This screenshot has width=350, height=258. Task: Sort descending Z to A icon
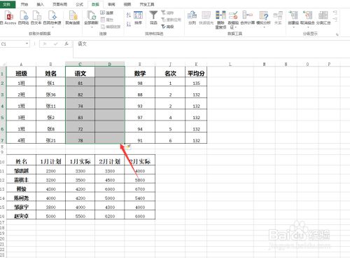(x=129, y=24)
